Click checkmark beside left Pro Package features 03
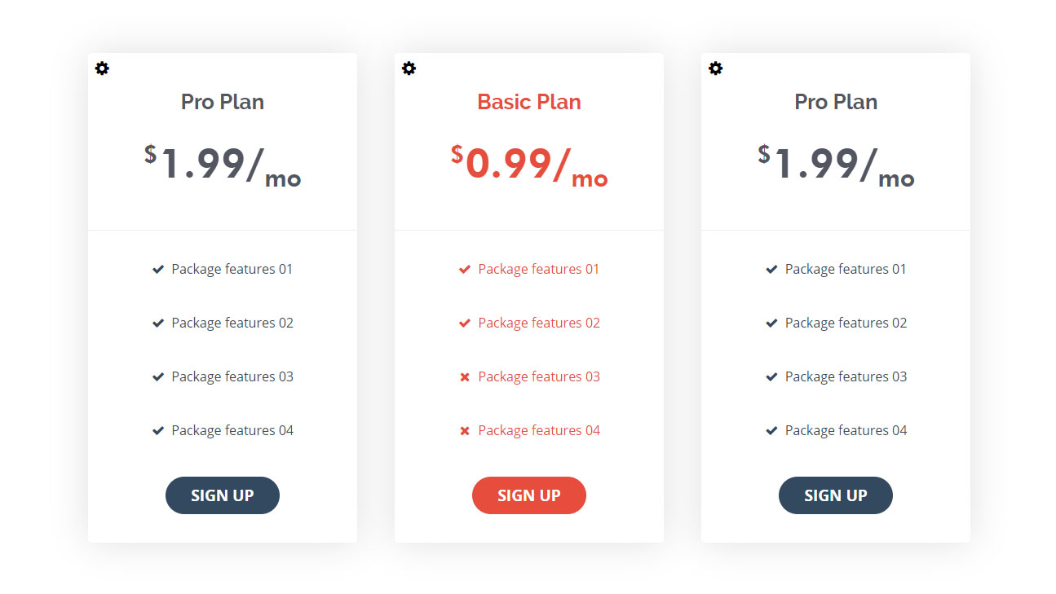The width and height of the screenshot is (1056, 594). [158, 377]
